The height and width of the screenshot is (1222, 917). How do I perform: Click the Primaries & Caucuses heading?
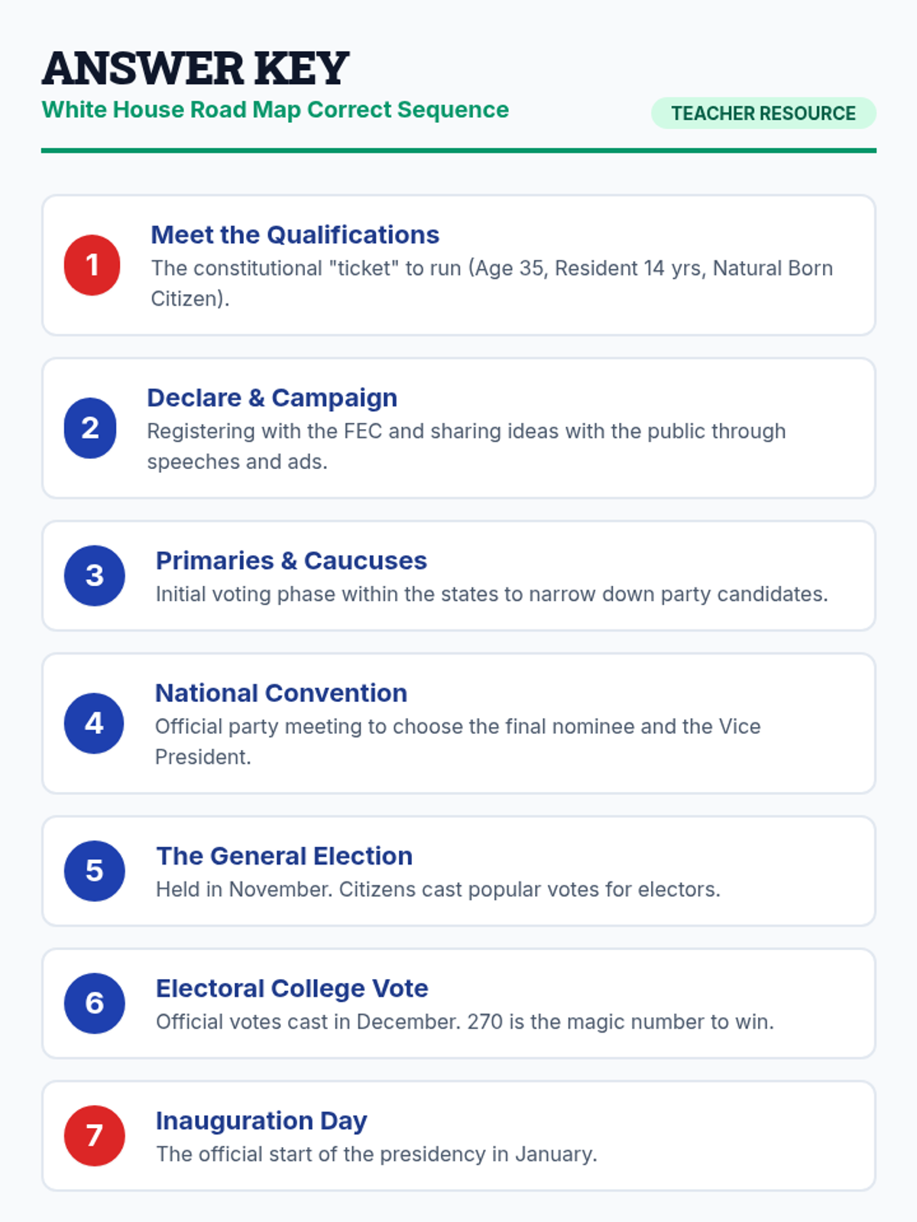[x=291, y=561]
